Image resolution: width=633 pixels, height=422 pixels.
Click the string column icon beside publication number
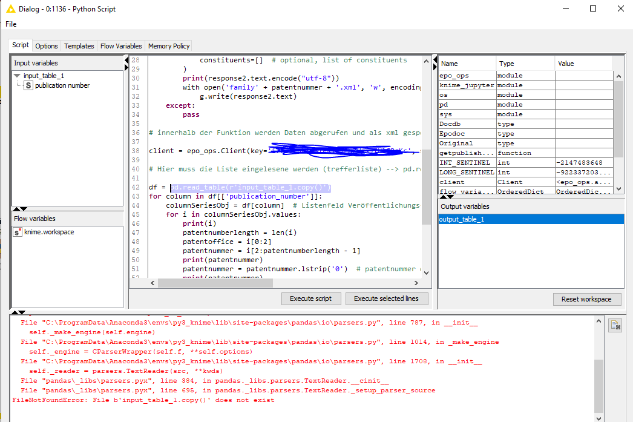click(x=28, y=85)
